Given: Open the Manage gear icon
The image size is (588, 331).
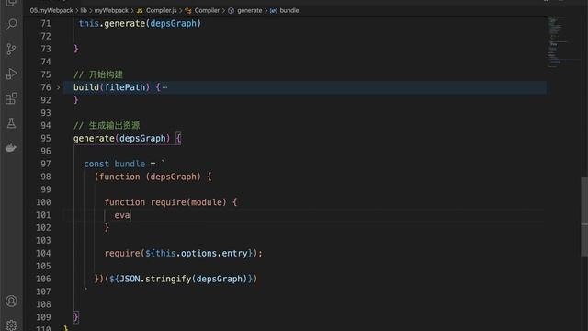Looking at the screenshot, I should 11,325.
